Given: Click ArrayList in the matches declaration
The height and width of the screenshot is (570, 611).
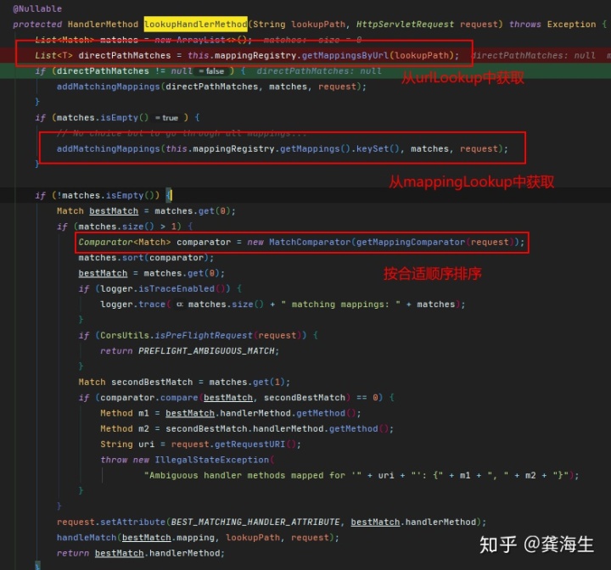Looking at the screenshot, I should (201, 40).
